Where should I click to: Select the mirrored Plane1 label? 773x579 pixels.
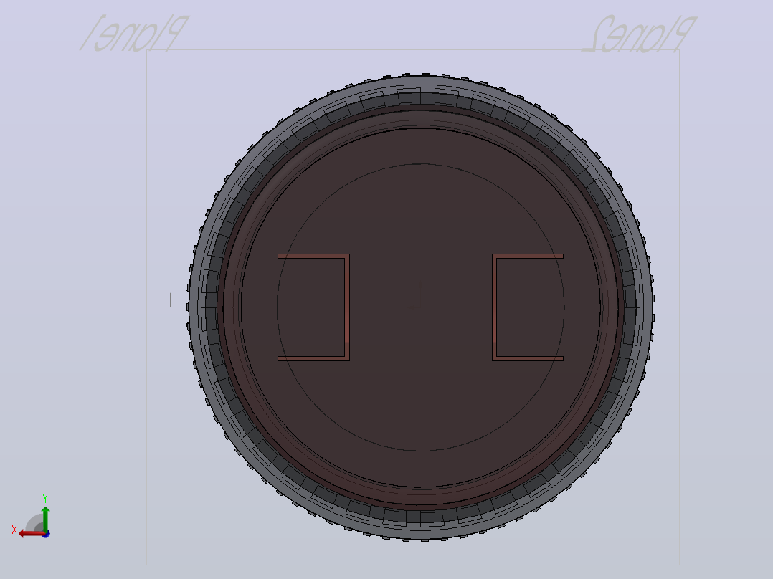tap(134, 33)
